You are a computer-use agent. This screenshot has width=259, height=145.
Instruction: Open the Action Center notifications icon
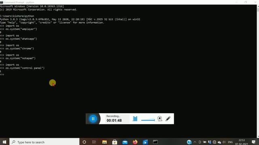(254, 142)
